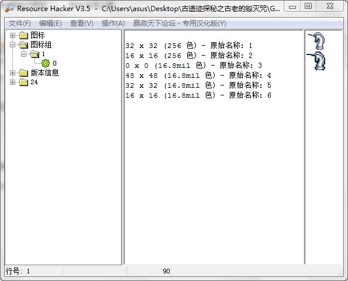
Task: Collapse the 图标组 tree node
Action: click(12, 44)
